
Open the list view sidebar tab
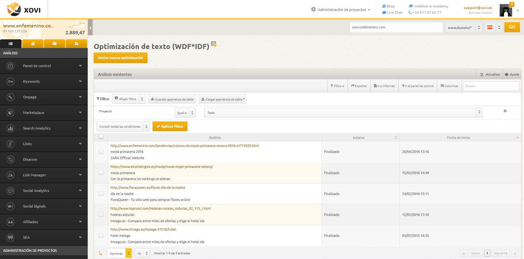[11, 44]
